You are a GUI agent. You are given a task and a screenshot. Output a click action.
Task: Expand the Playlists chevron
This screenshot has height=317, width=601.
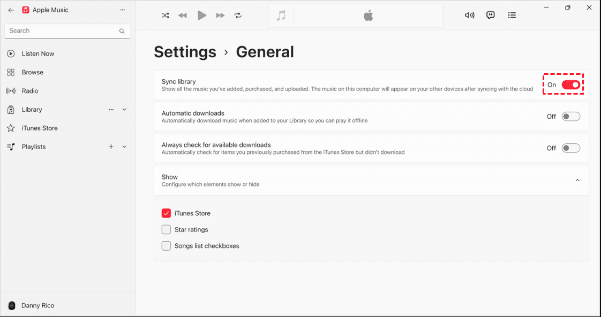point(124,146)
